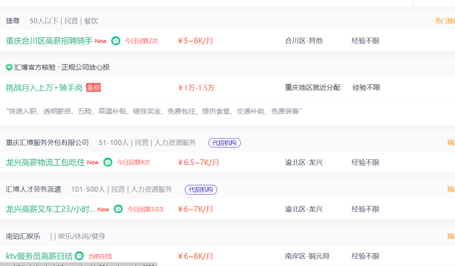This screenshot has width=455, height=266.
Task: Click 今日回复10次 status text
Action: click(145, 209)
